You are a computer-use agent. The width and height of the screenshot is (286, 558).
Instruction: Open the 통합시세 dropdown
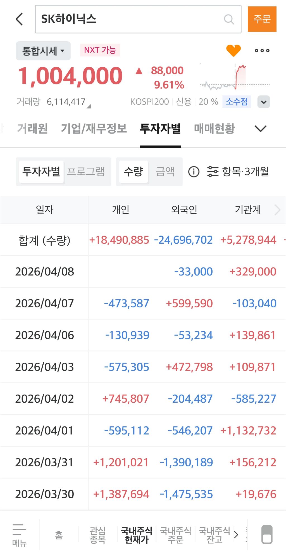coord(43,51)
